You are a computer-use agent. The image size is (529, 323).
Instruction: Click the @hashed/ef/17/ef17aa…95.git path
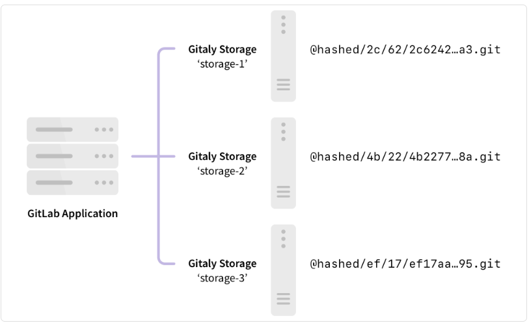click(406, 265)
